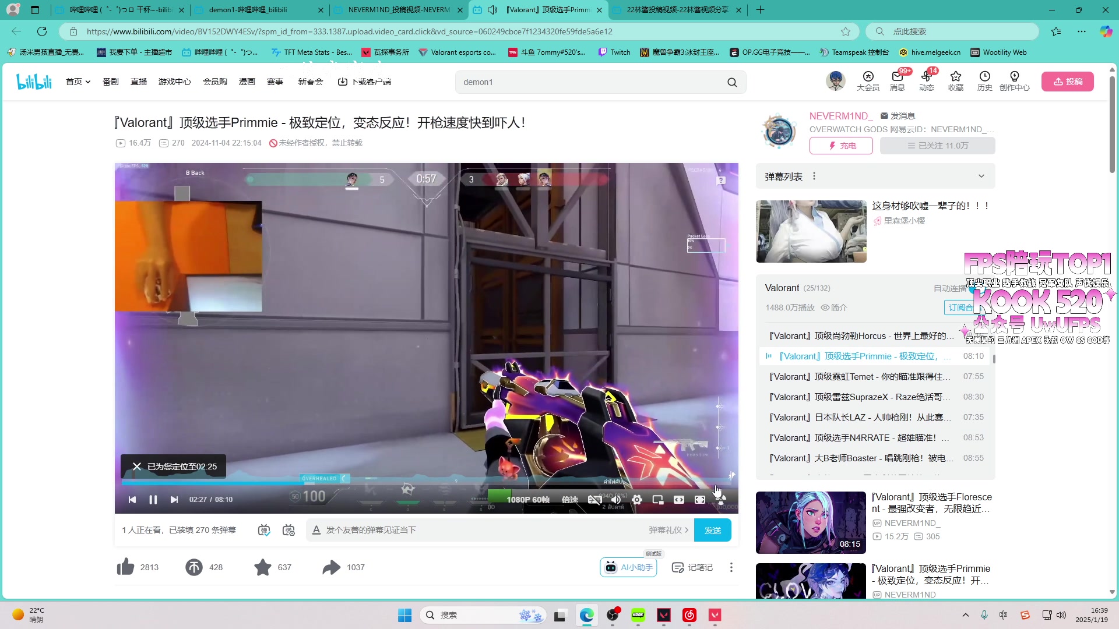Send message via 发消息 link
Screen dimensions: 1119x629
(x=898, y=116)
